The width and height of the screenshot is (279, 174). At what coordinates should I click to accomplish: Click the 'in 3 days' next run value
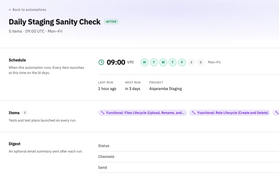tap(133, 89)
